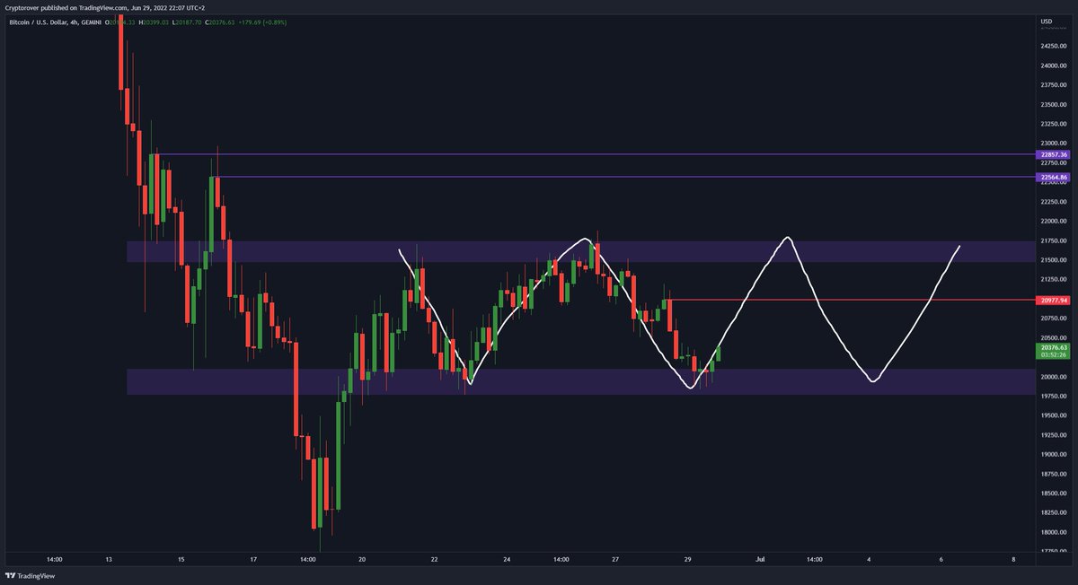Select the upper purple resistance zone rectangle
The height and width of the screenshot is (585, 1078).
[x=580, y=251]
